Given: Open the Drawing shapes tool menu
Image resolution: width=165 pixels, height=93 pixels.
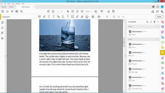Looking at the screenshot, I should click(x=99, y=17).
